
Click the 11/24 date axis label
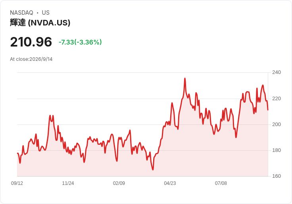pyautogui.click(x=68, y=183)
